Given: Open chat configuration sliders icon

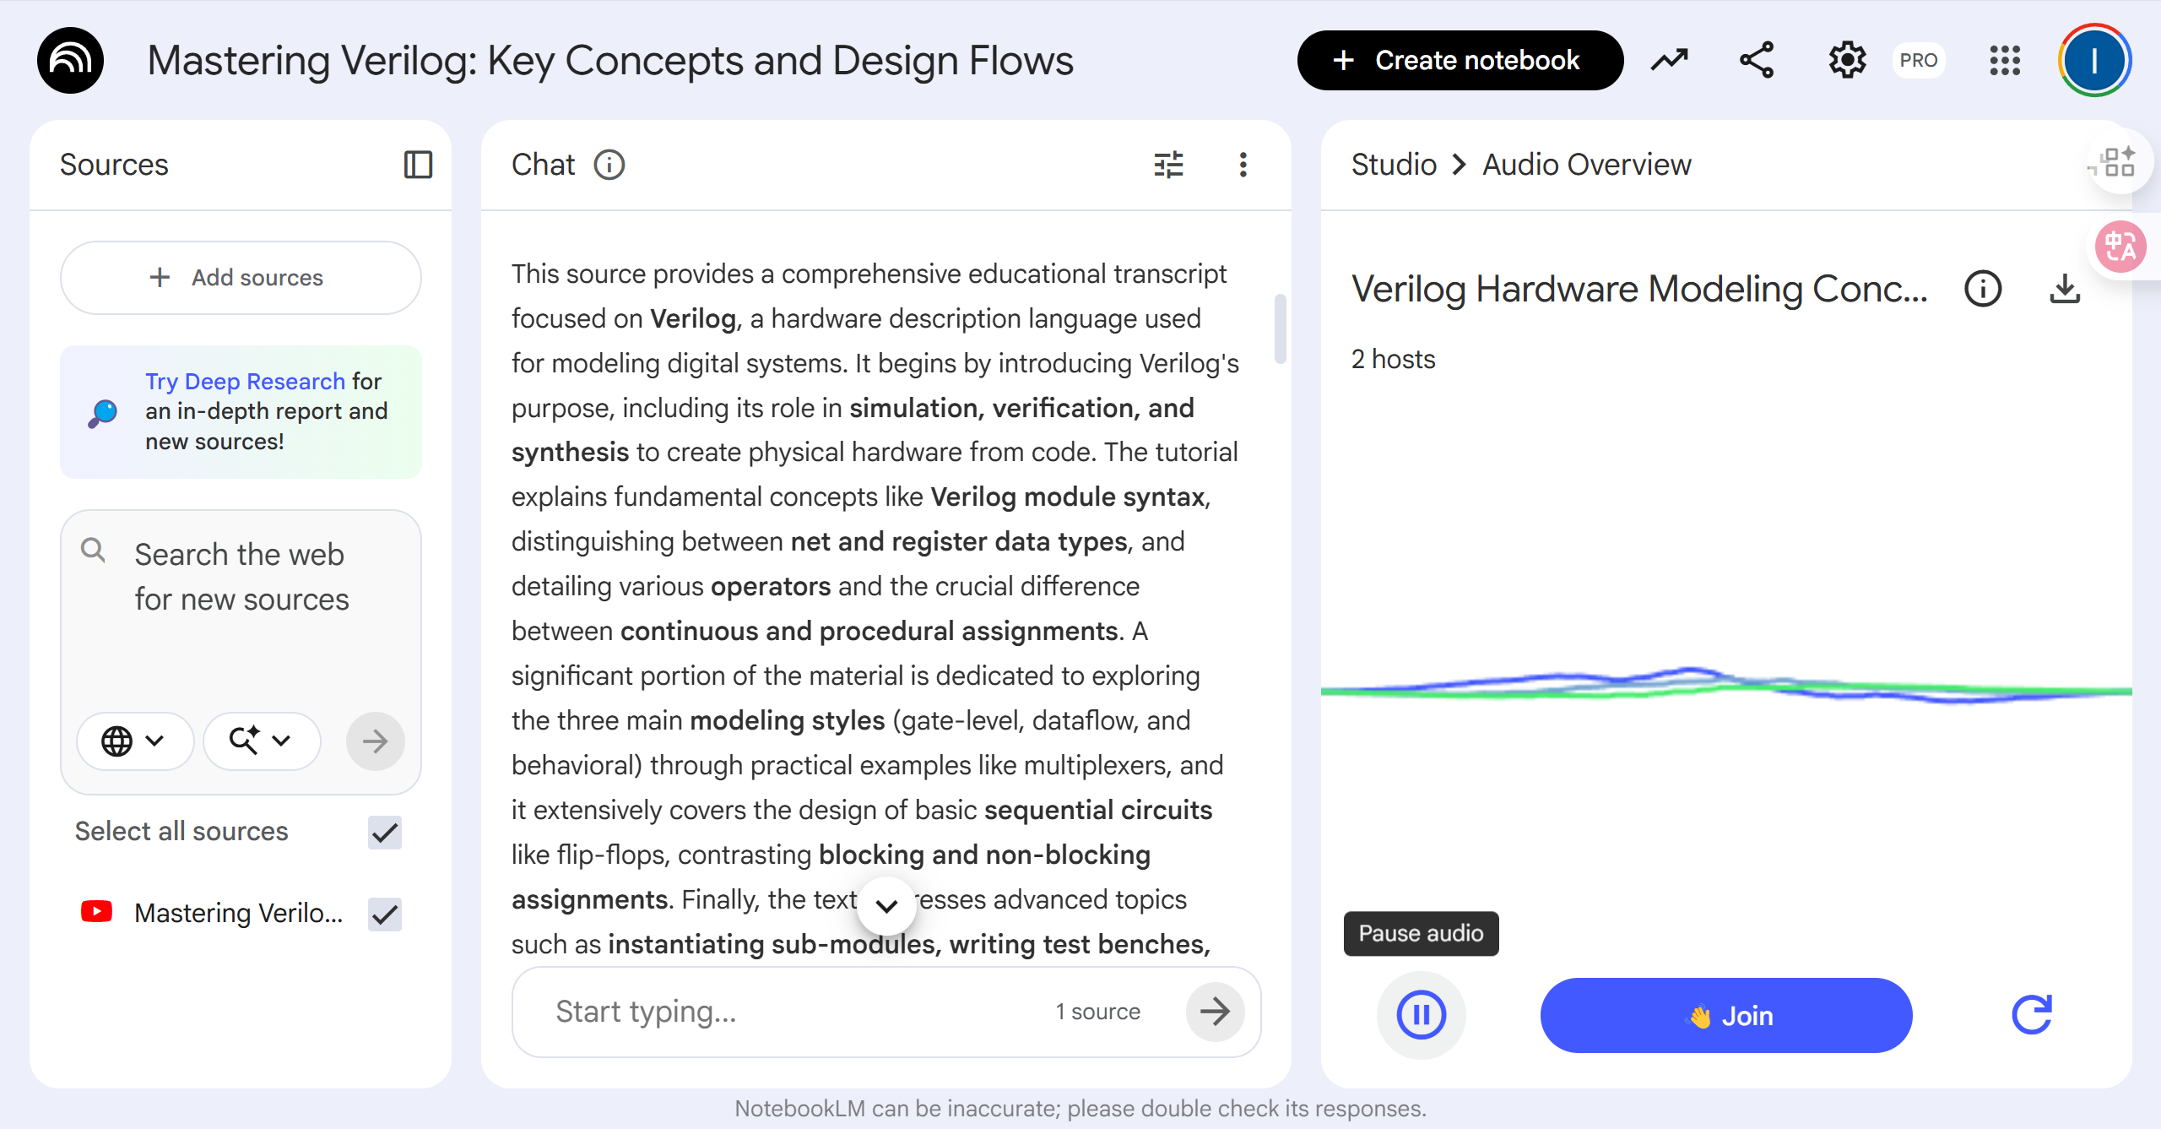Looking at the screenshot, I should [x=1168, y=165].
